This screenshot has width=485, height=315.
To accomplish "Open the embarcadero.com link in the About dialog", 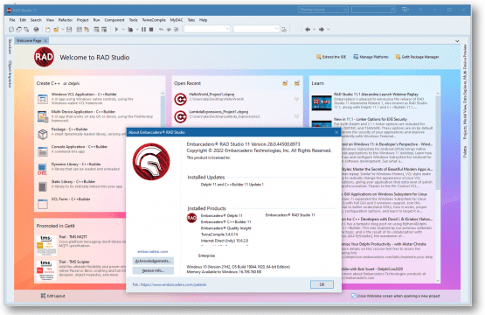I will (x=152, y=251).
